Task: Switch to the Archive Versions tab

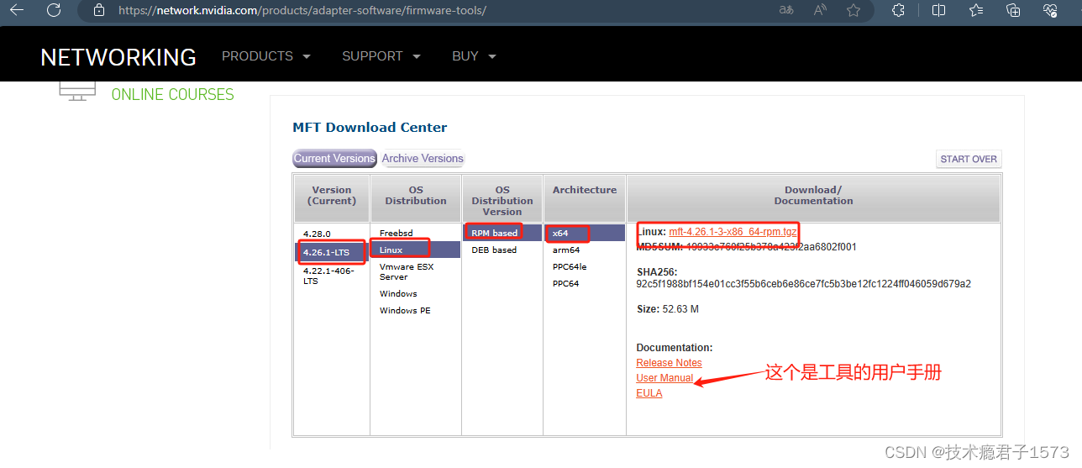Action: (x=423, y=158)
